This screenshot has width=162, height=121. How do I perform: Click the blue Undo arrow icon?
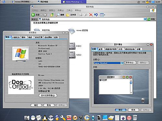(x=96, y=15)
